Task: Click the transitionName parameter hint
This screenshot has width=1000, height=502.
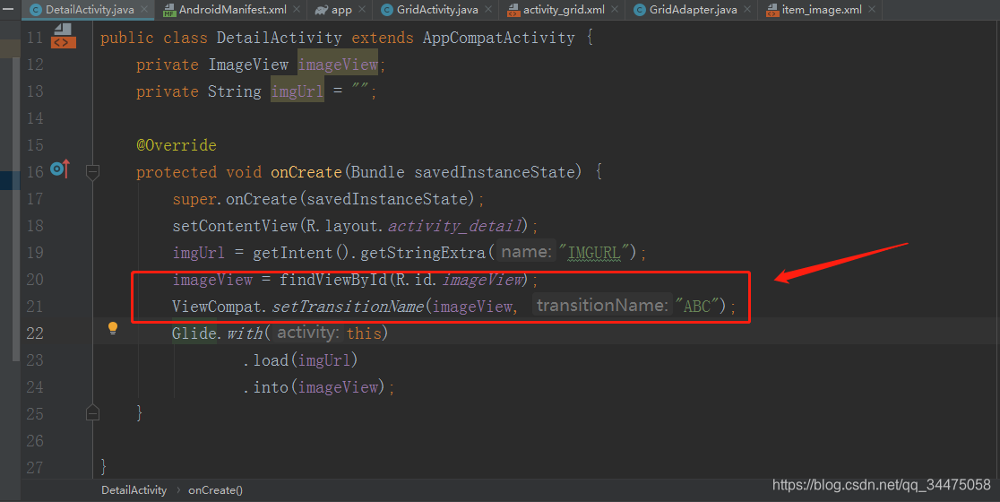Action: tap(602, 306)
